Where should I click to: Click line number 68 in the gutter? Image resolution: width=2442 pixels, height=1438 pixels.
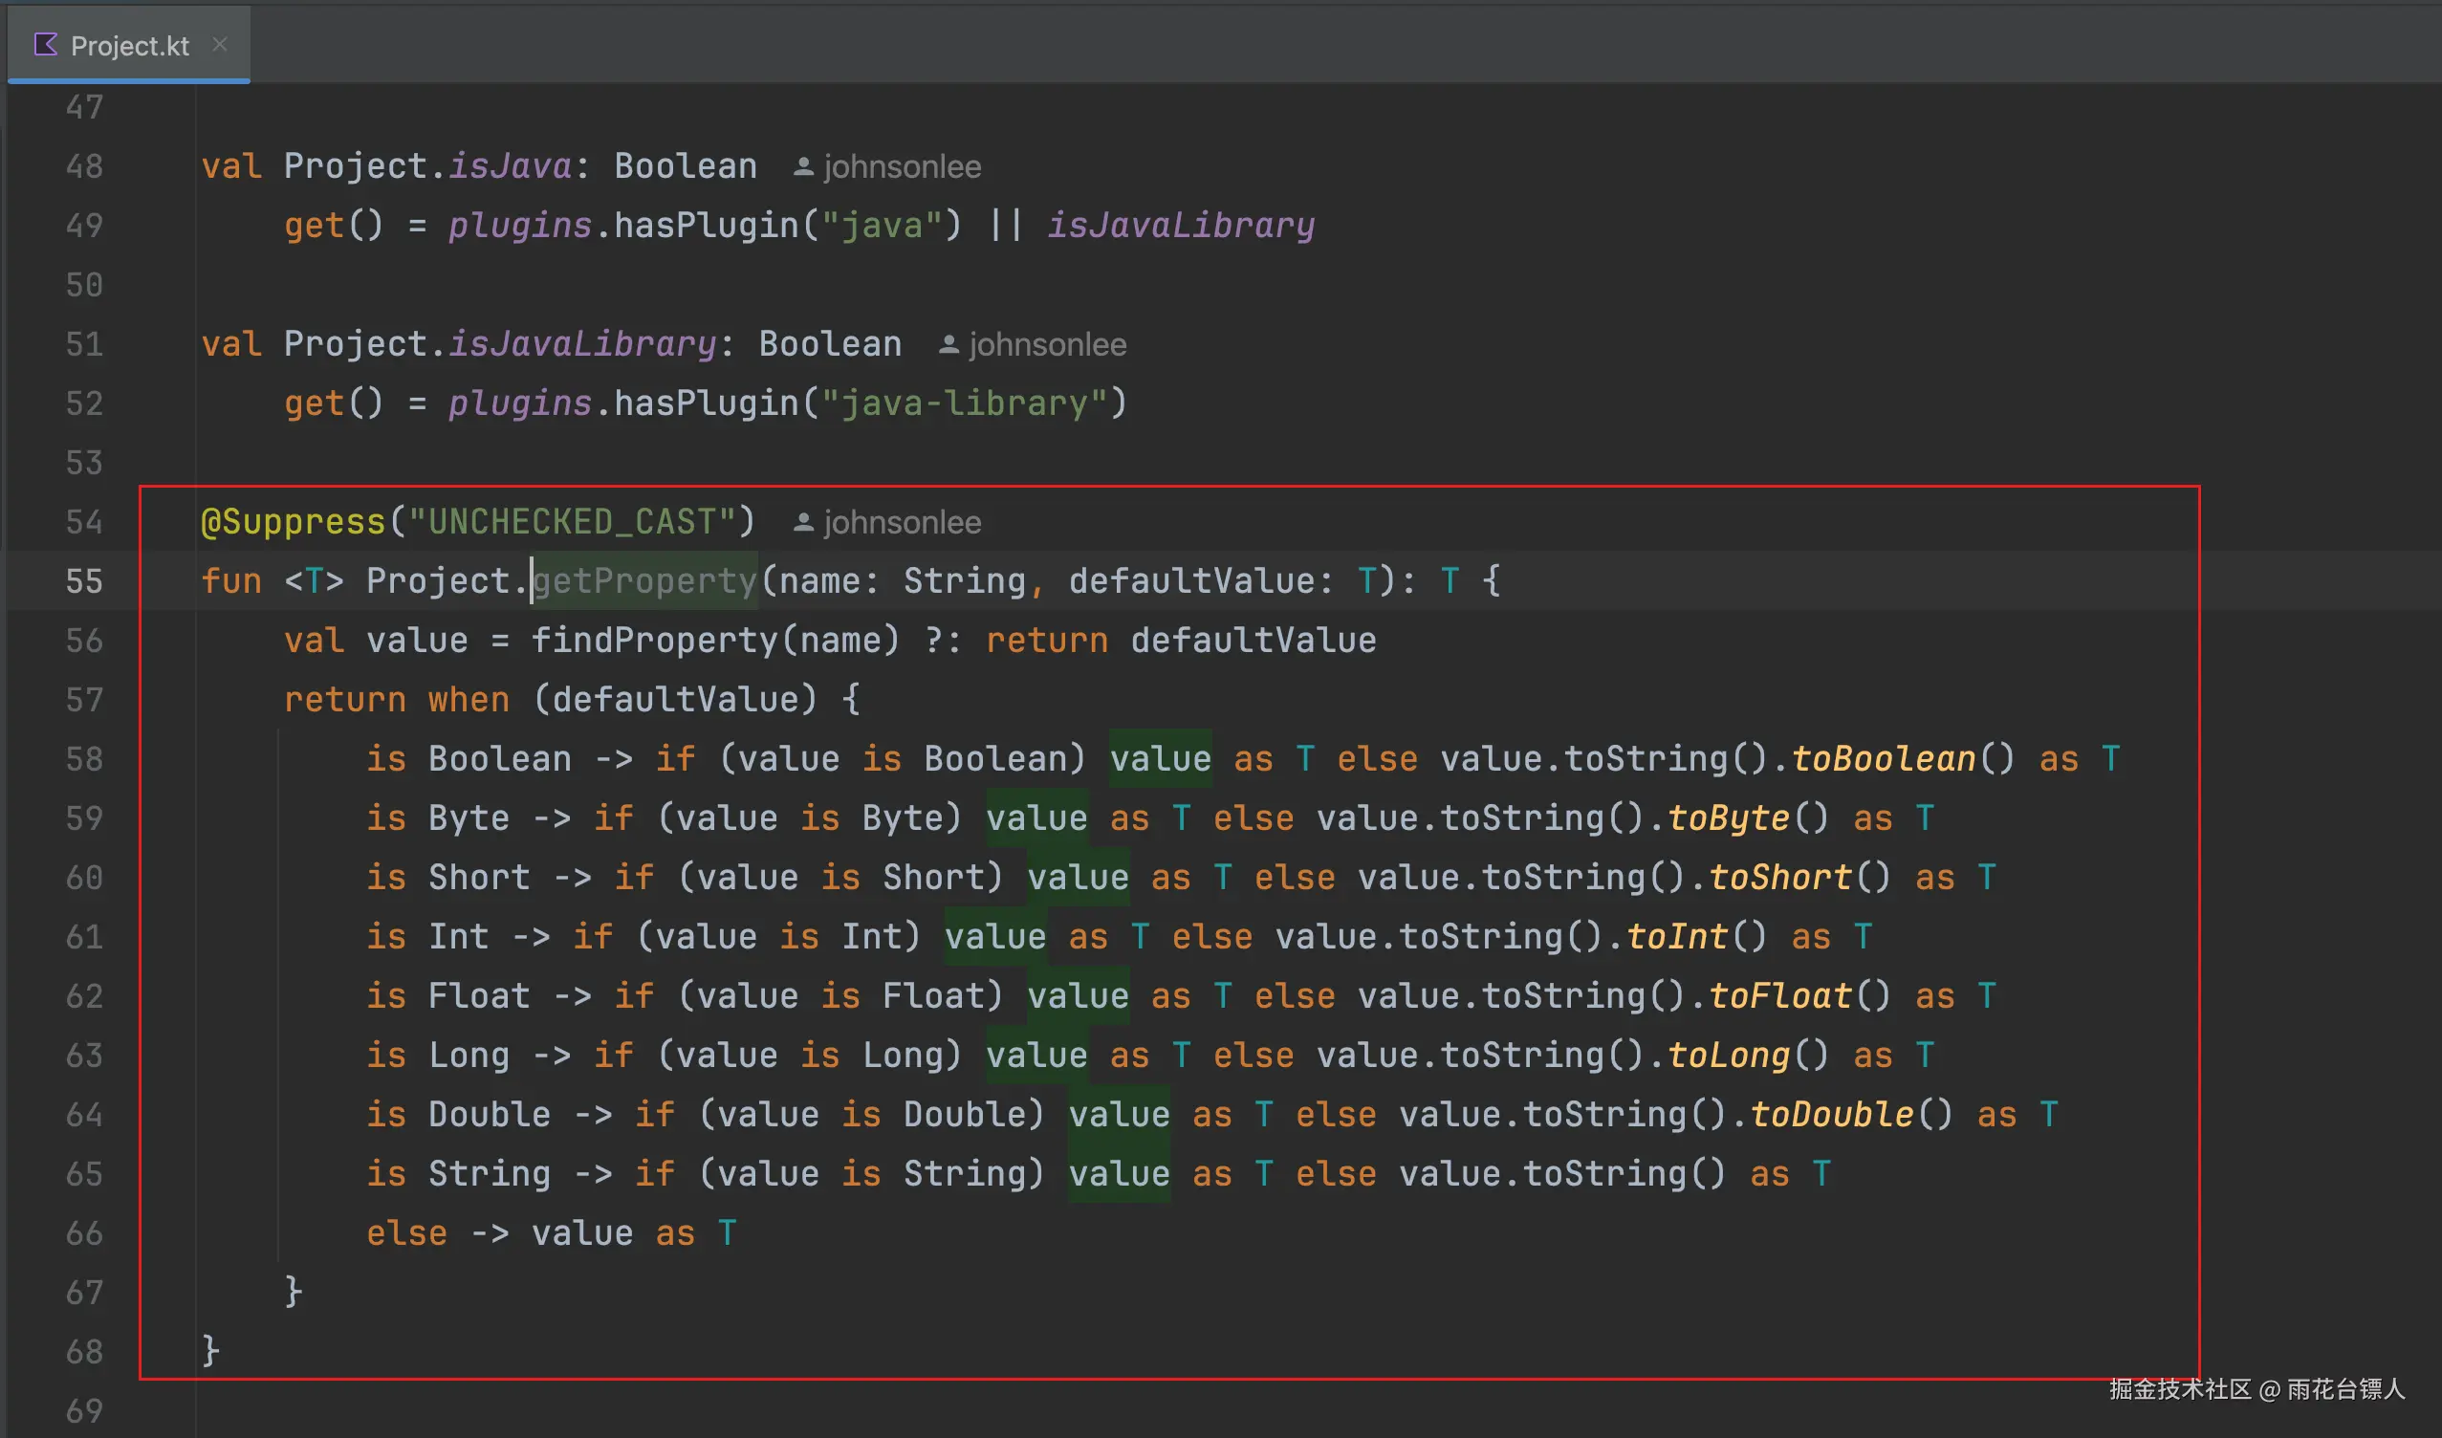pyautogui.click(x=84, y=1352)
